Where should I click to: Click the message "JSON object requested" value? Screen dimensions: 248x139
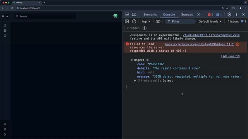tap(197, 76)
